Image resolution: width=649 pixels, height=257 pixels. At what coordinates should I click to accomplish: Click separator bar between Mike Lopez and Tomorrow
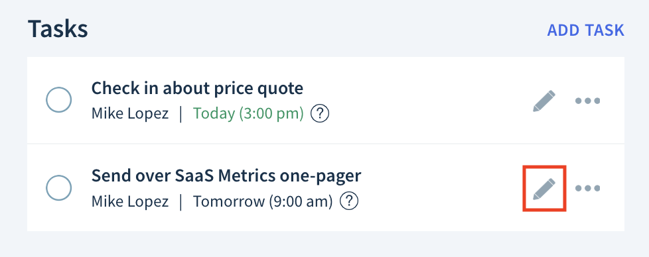[x=181, y=201]
